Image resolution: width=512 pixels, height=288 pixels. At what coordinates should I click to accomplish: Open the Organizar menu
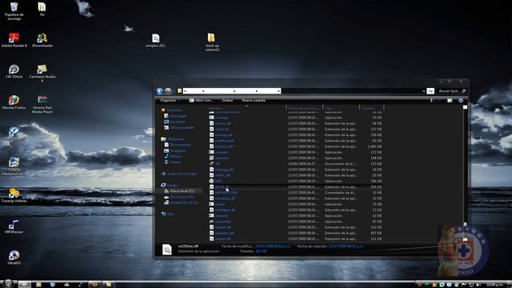tap(170, 100)
